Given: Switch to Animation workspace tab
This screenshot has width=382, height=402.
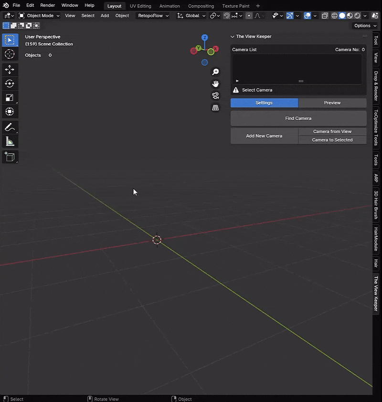Looking at the screenshot, I should click(x=170, y=6).
